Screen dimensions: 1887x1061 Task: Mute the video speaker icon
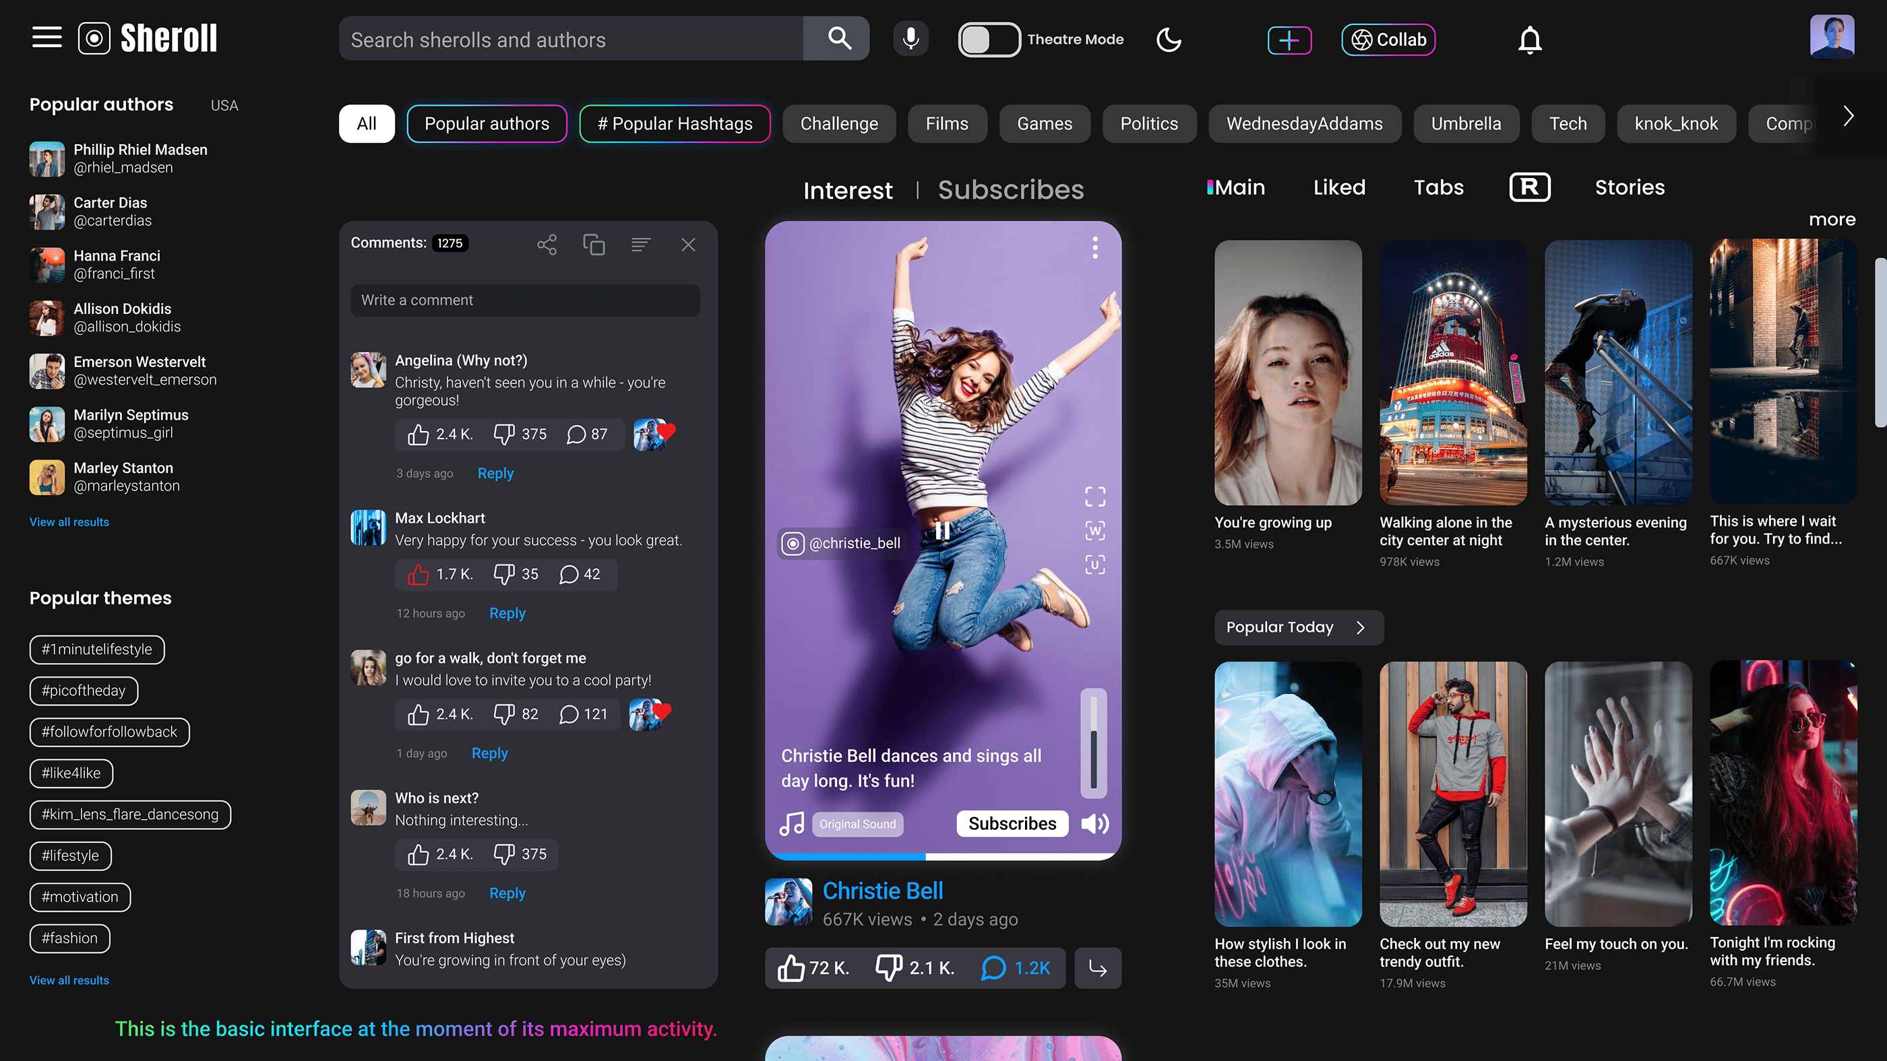point(1094,824)
